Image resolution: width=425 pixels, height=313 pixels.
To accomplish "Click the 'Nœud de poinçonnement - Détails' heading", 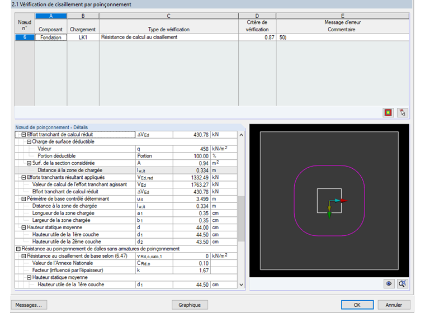I will [51, 127].
